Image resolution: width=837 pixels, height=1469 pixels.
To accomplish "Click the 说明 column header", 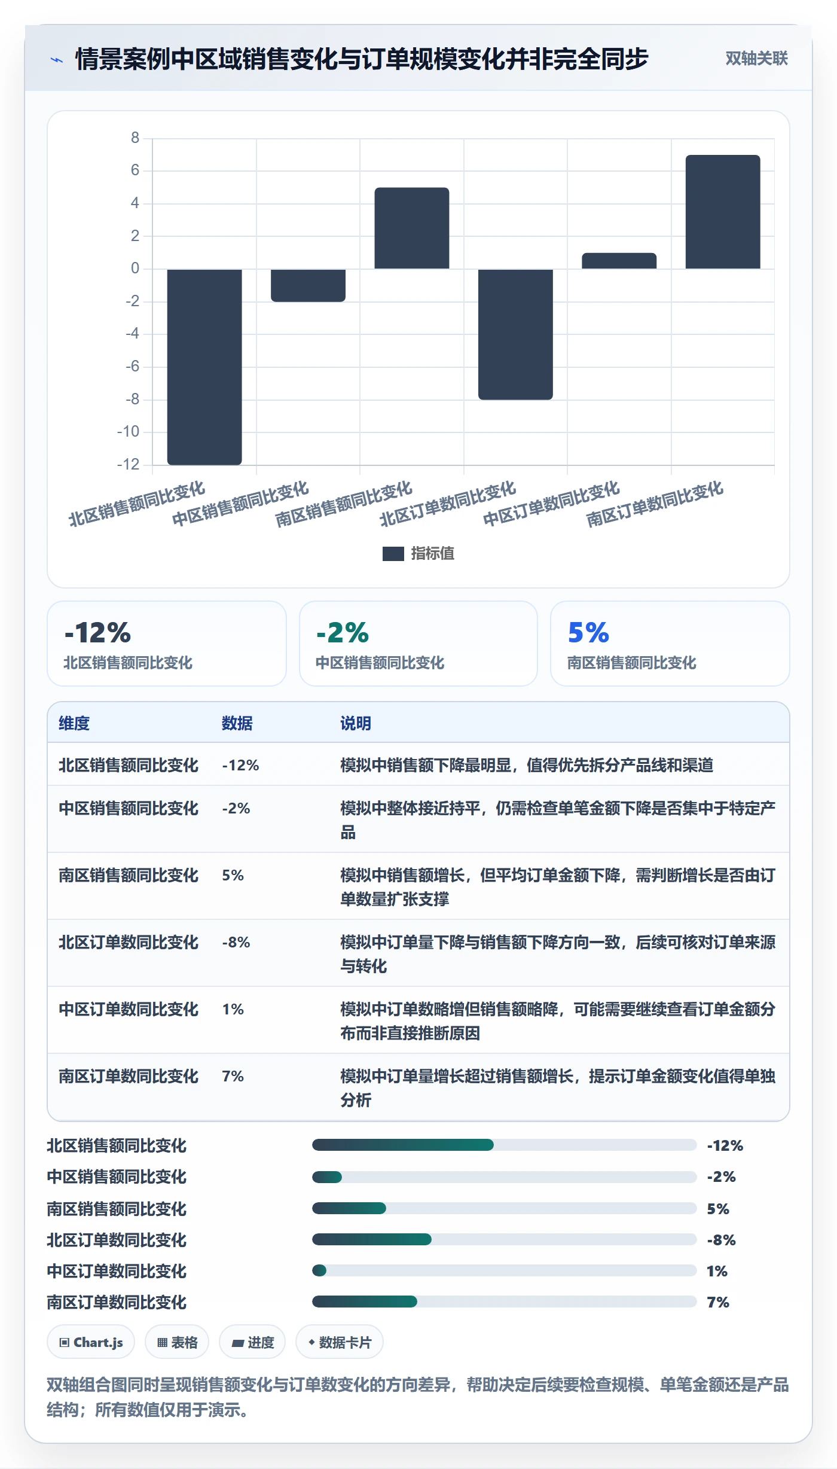I will click(356, 723).
